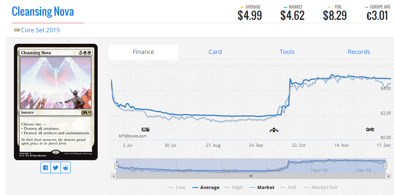Click the navigator scrollbar left arrow
Image resolution: width=394 pixels, height=195 pixels.
113,176
